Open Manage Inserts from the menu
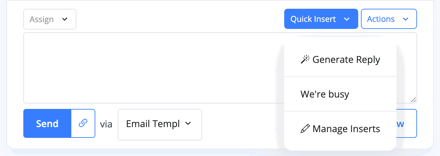 tap(340, 129)
